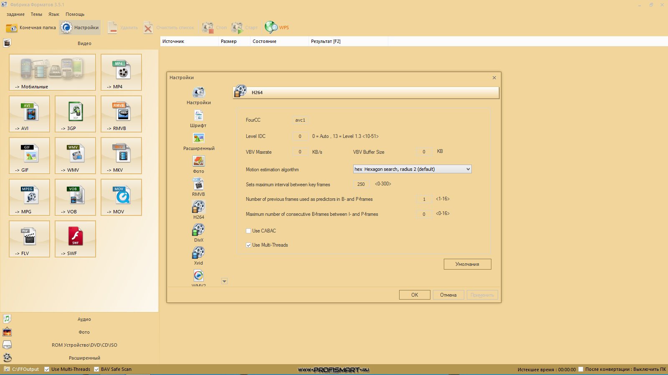
Task: Click the Результат [F2] column header
Action: tap(348, 41)
